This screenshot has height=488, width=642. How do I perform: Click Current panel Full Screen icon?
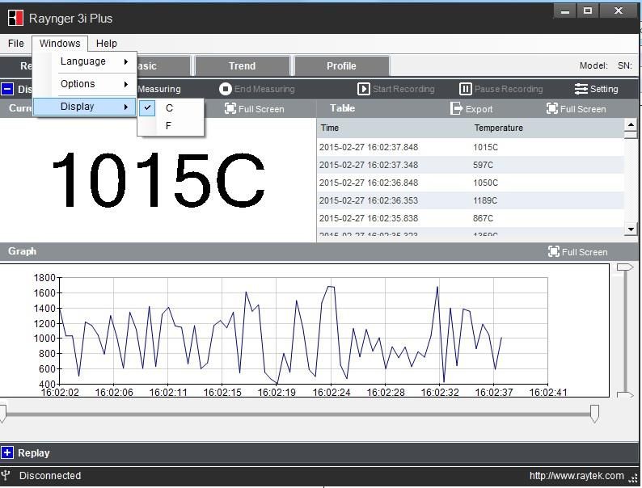click(x=230, y=109)
